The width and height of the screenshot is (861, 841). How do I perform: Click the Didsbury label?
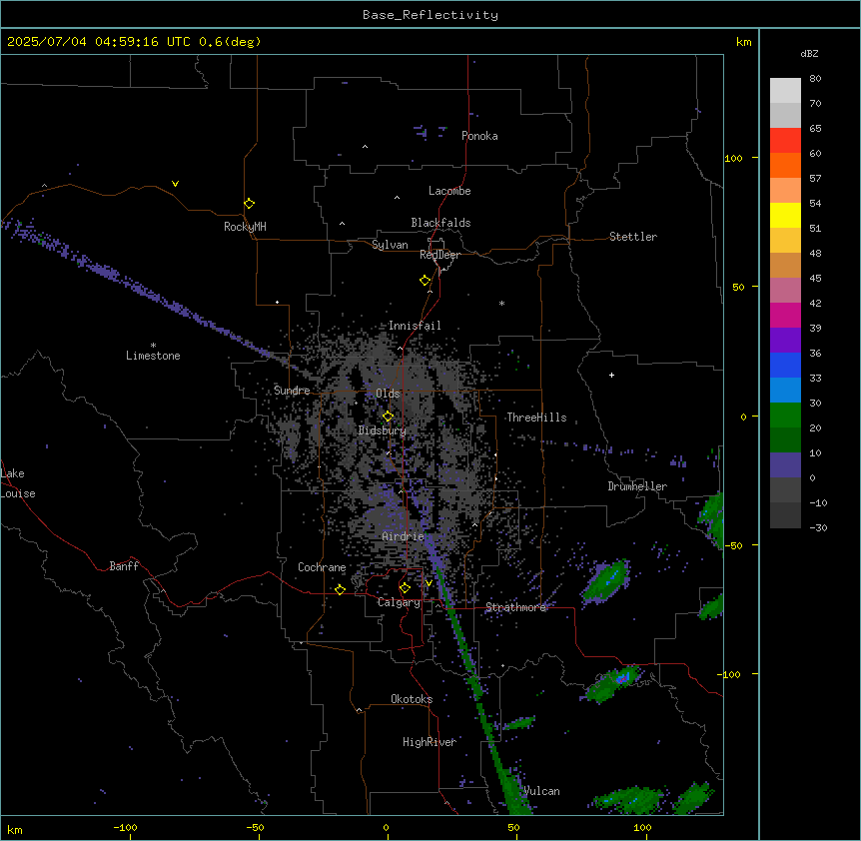(383, 430)
